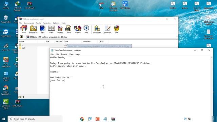Image resolution: width=217 pixels, height=122 pixels.
Task: Open WinRAR Help menu
Action: 63,23
